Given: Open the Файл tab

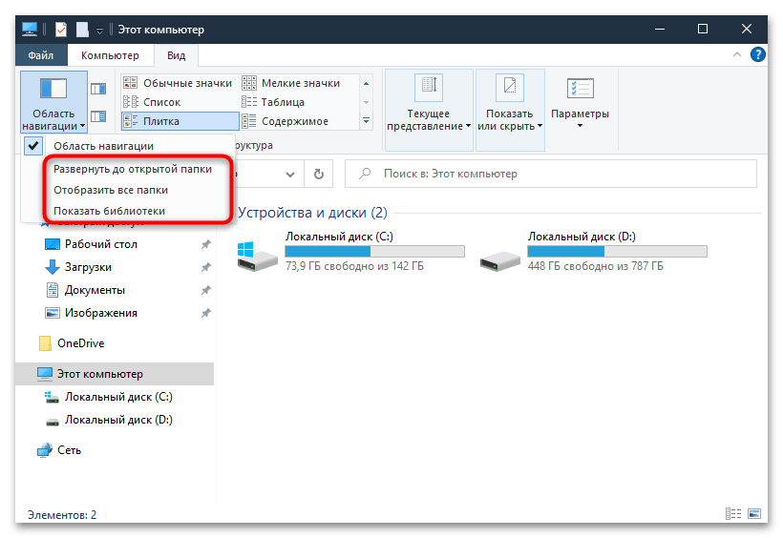Looking at the screenshot, I should point(40,56).
